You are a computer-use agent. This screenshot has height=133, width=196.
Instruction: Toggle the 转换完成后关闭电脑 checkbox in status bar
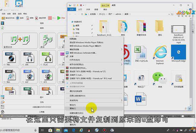(x=162, y=116)
